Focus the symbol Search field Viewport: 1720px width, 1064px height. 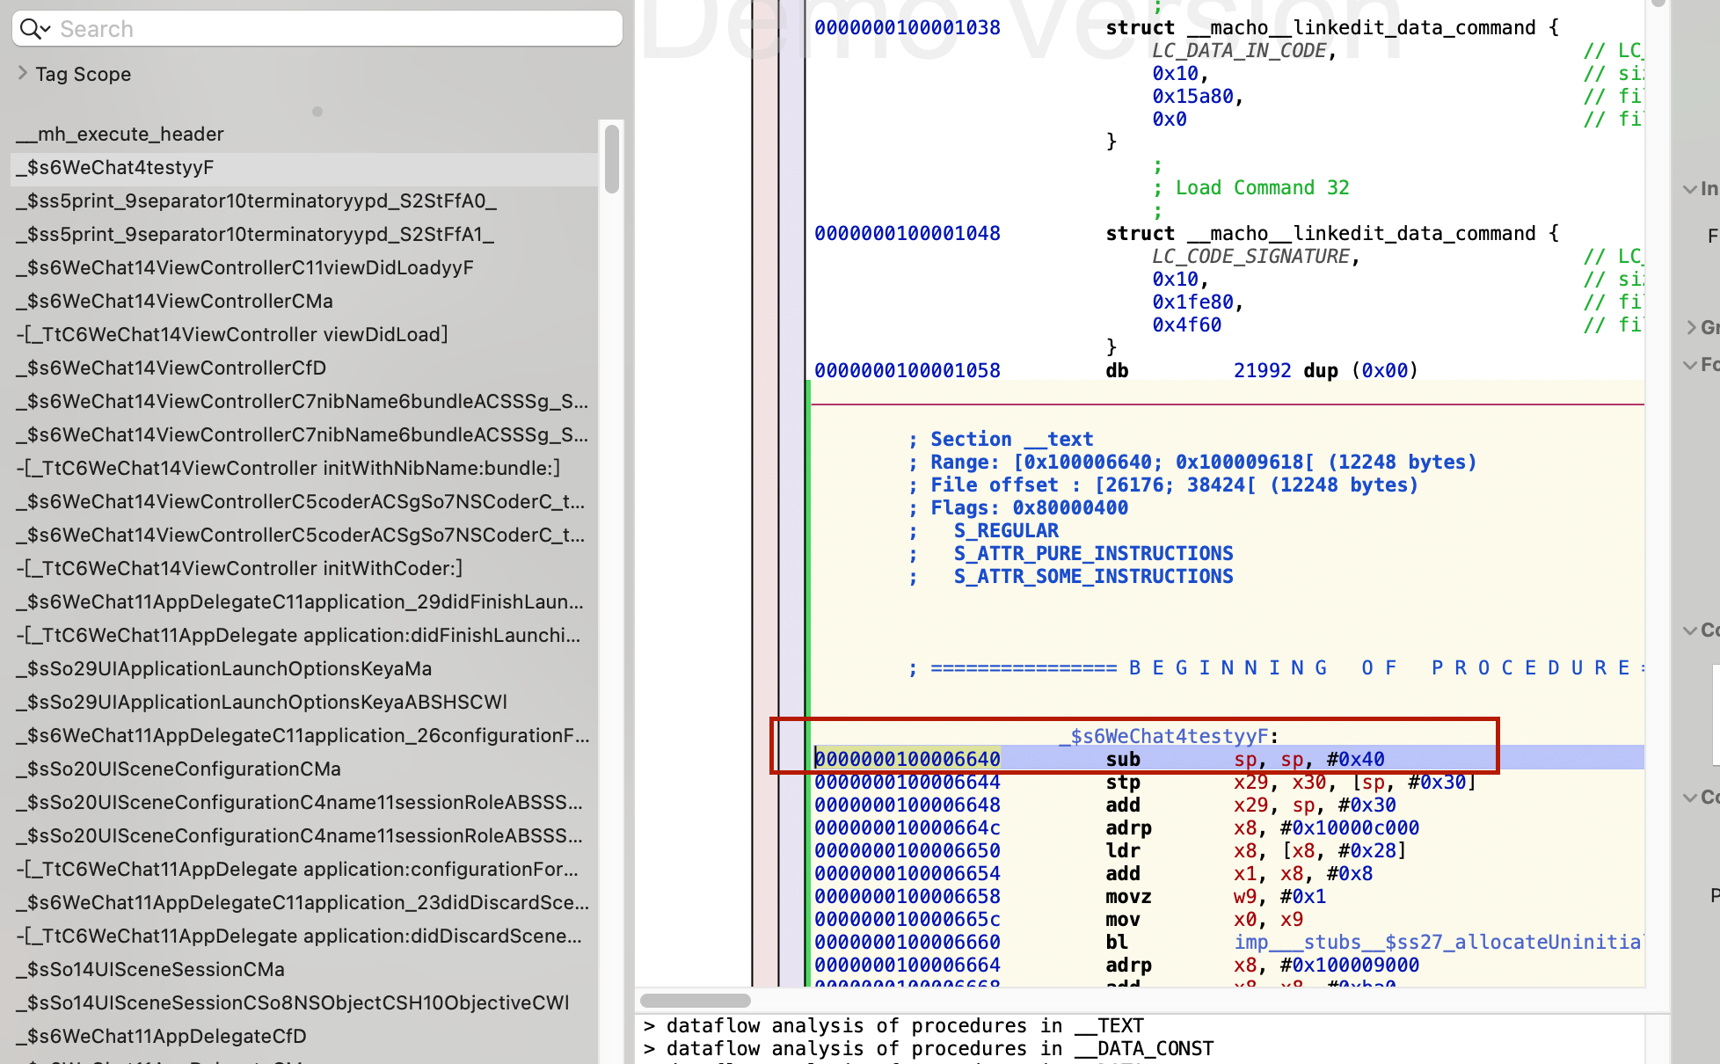coord(317,29)
